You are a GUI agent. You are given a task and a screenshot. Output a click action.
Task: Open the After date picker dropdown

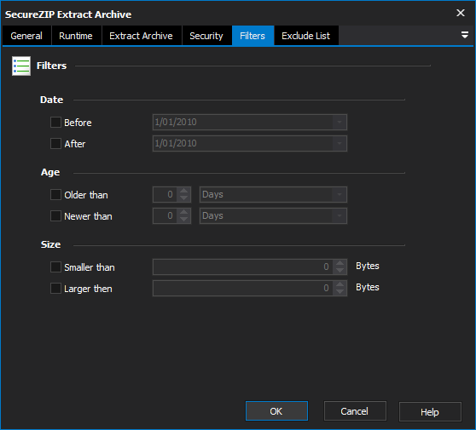(340, 143)
